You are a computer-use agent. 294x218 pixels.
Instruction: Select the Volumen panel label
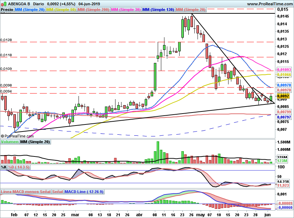point(10,142)
